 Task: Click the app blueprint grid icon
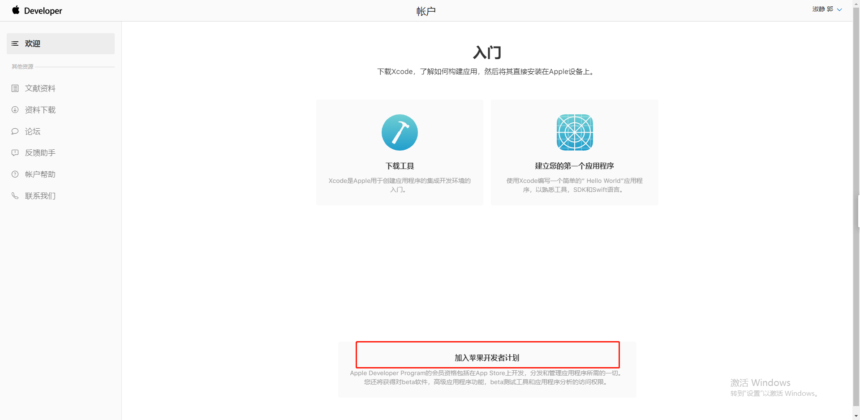(575, 132)
